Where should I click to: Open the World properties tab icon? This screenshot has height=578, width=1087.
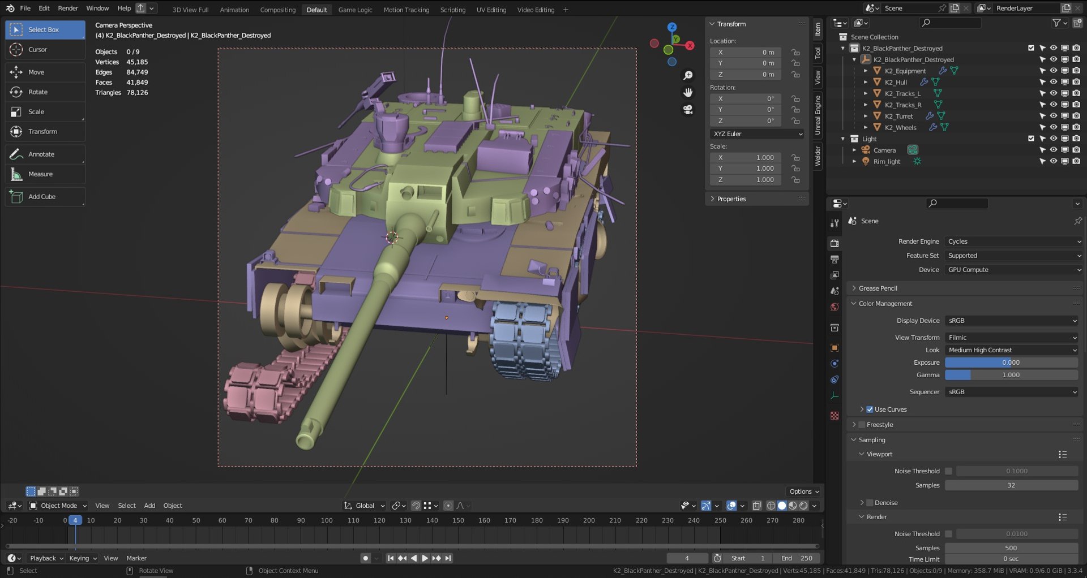pos(834,307)
